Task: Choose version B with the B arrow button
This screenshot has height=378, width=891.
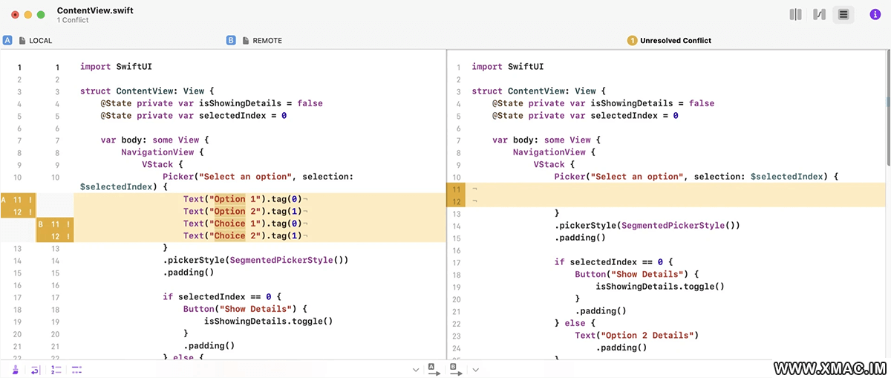Action: 456,369
